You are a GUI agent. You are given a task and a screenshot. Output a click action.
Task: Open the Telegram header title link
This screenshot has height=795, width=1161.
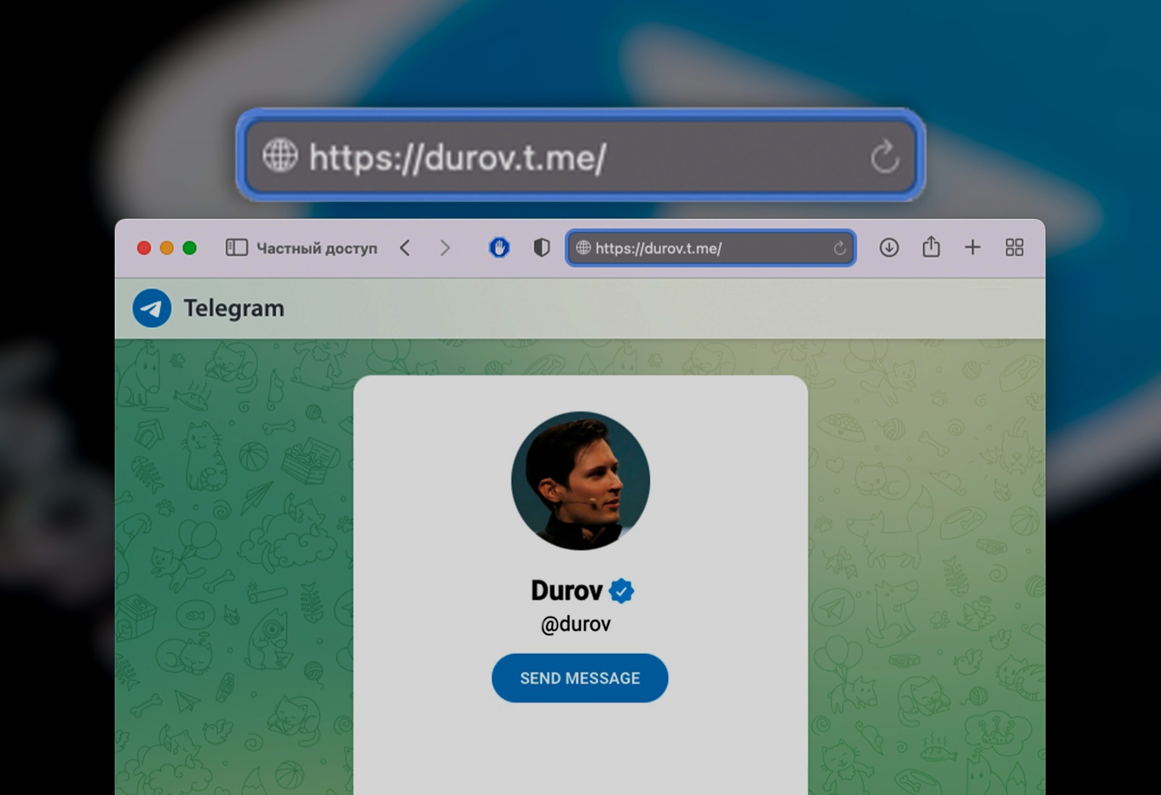pos(234,308)
